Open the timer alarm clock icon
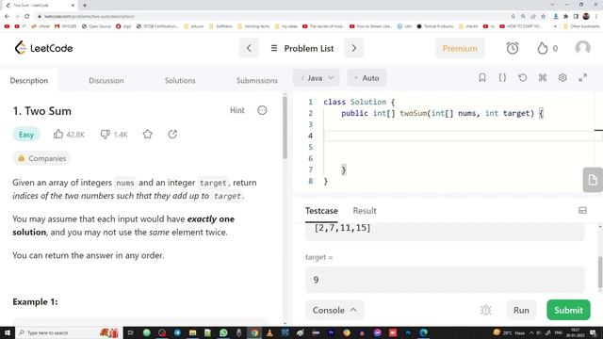The width and height of the screenshot is (603, 339). (513, 48)
